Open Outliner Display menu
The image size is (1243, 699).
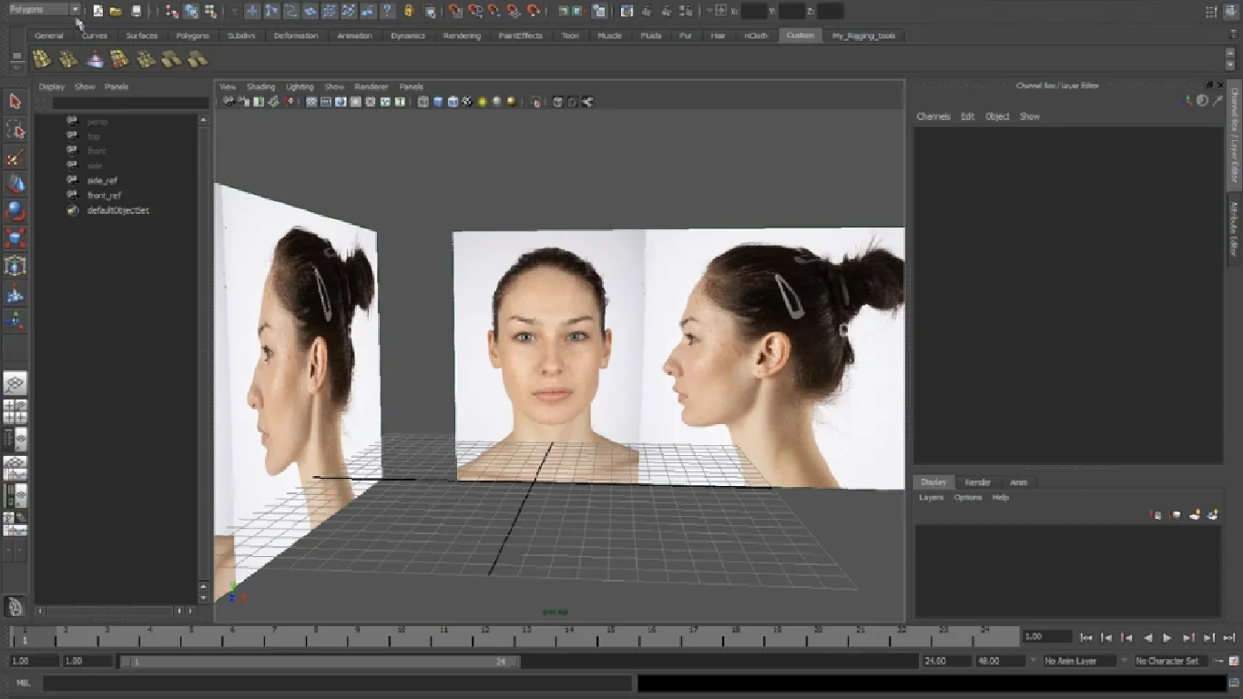(x=52, y=86)
